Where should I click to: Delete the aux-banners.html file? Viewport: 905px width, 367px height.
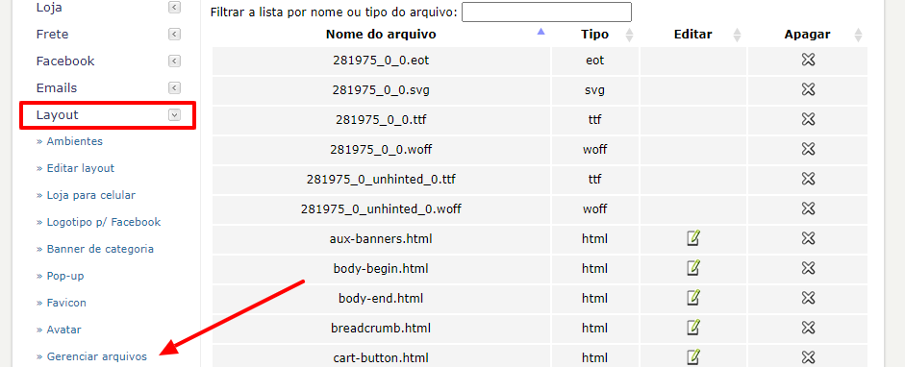point(808,238)
